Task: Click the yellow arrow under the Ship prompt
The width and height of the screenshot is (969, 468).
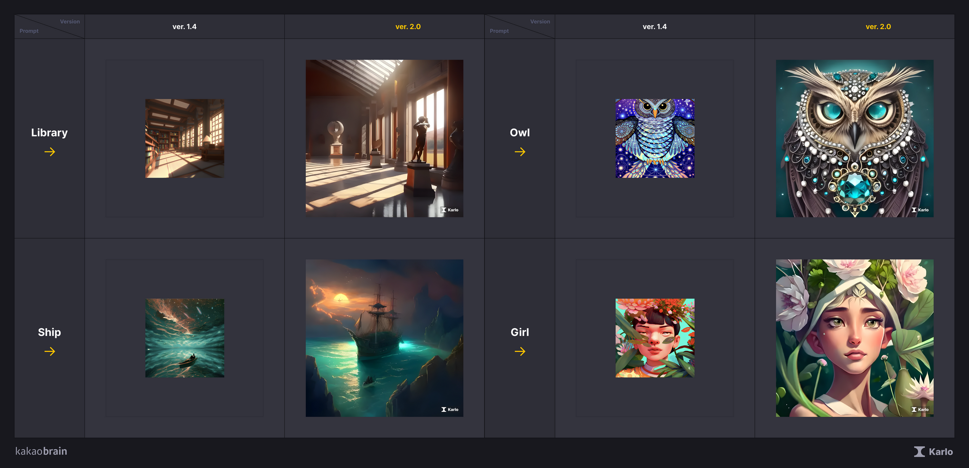Action: click(49, 352)
